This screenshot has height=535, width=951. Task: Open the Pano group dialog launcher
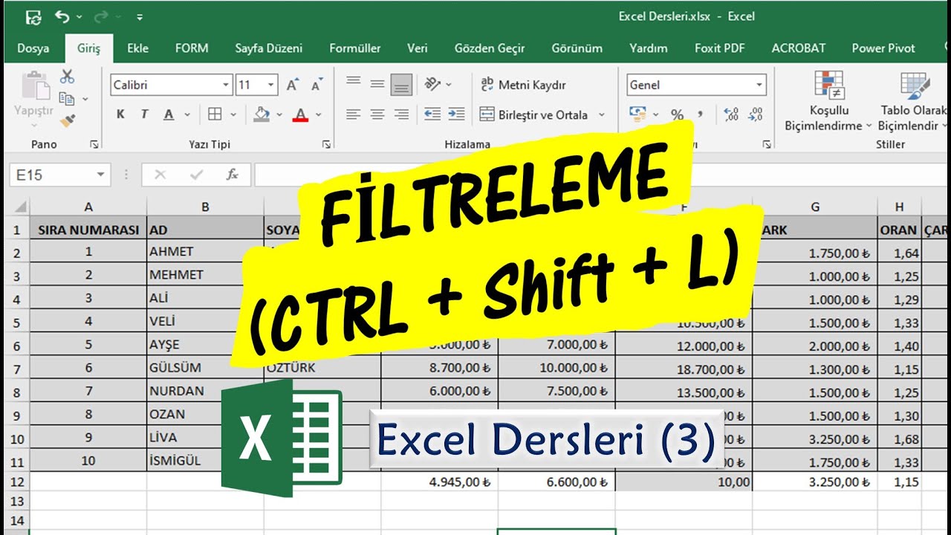click(94, 144)
